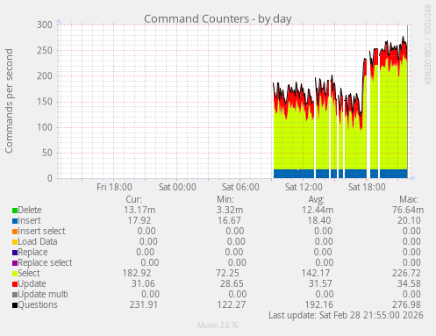
Task: Click the 'Avg:' column header
Action: point(317,200)
